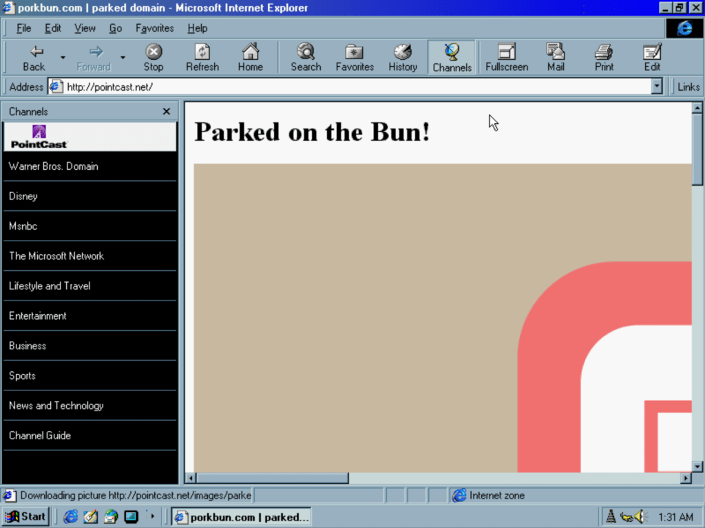The image size is (705, 528).
Task: Select the News and Technology channel
Action: (56, 406)
